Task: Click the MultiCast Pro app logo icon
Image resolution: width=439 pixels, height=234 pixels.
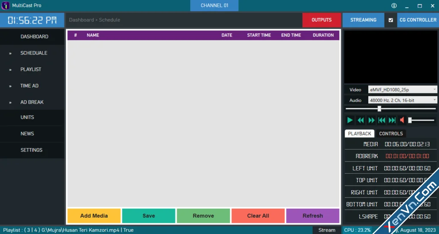Action: click(5, 6)
